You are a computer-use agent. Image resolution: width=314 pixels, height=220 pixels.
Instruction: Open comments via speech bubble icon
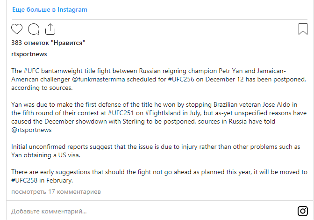34,29
